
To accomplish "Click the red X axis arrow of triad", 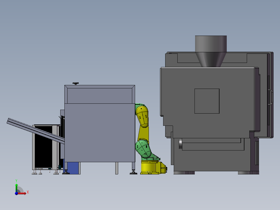I will tap(22, 193).
